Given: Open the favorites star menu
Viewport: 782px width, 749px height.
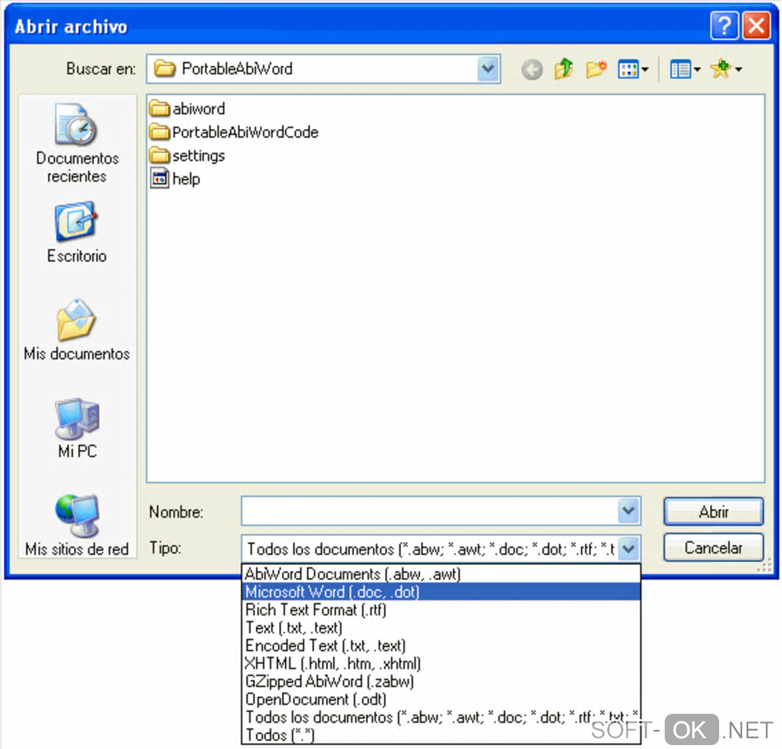Looking at the screenshot, I should (x=726, y=69).
